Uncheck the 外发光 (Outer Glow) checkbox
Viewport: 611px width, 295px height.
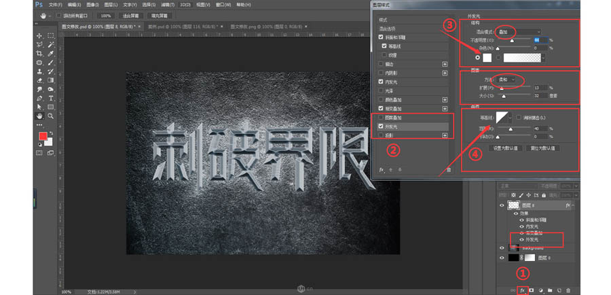coord(382,126)
